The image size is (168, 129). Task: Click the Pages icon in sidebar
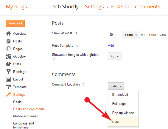click(x=8, y=49)
